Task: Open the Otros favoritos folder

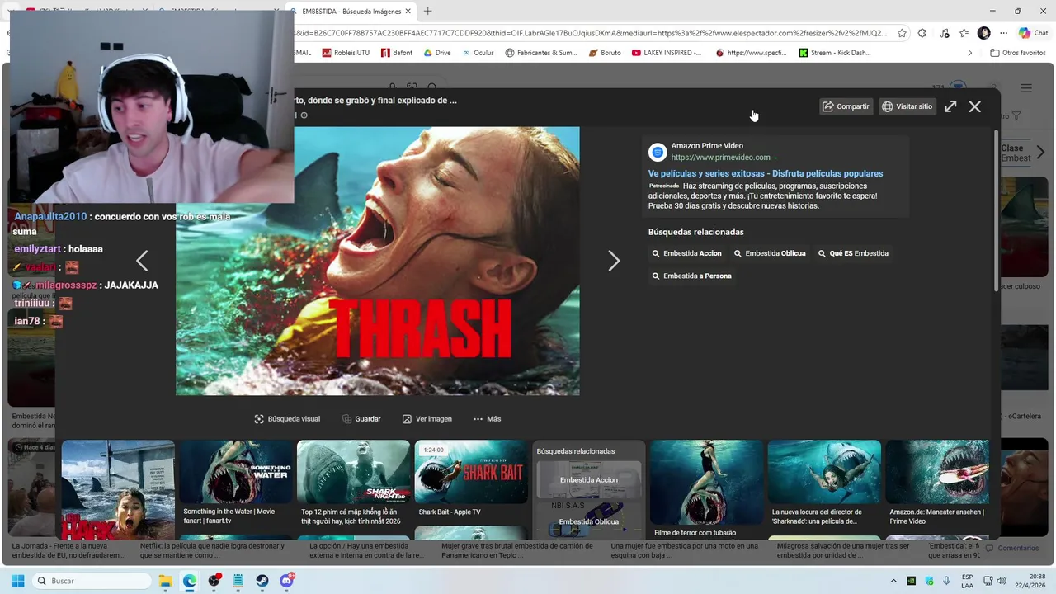Action: coord(1018,53)
